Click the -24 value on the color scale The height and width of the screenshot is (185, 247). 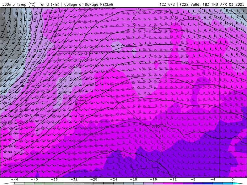(x=114, y=179)
